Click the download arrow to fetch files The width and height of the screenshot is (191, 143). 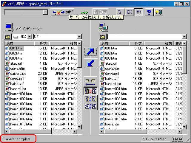click(x=91, y=63)
